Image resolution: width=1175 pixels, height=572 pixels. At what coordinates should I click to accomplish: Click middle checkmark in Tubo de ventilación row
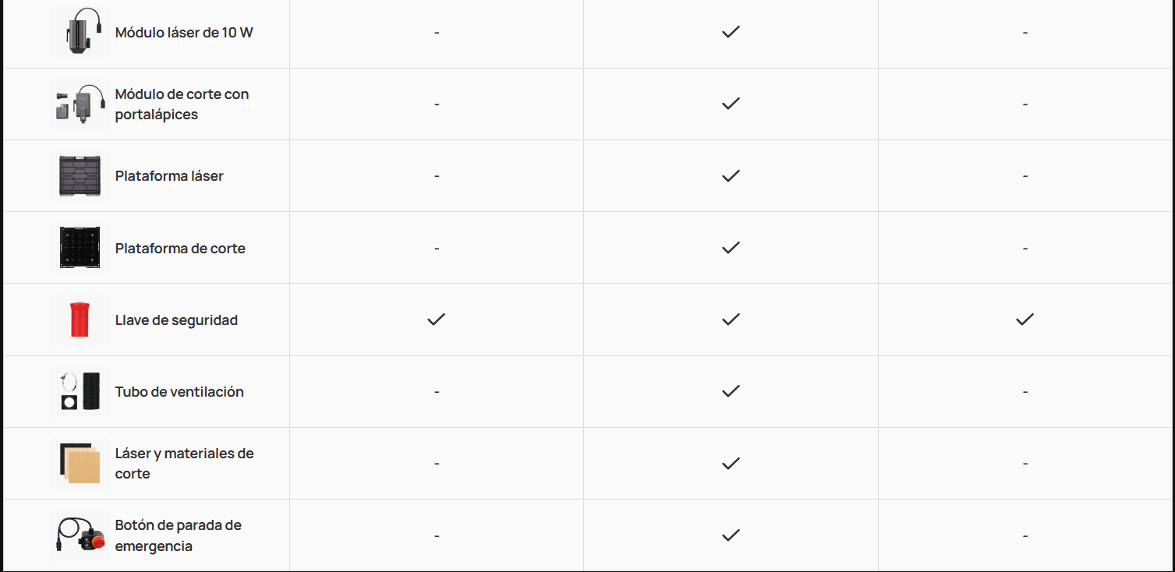point(731,391)
